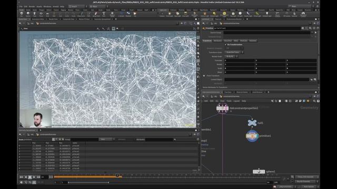
Task: Click the current frame marker on the timeline
Action: point(117,176)
